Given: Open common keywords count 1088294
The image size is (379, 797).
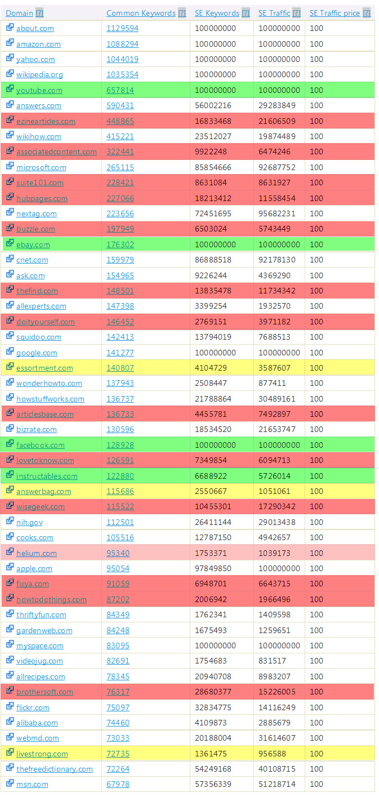Looking at the screenshot, I should point(122,44).
